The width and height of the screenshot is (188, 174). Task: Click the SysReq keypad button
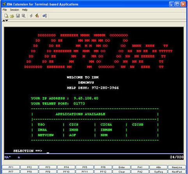tap(158, 172)
